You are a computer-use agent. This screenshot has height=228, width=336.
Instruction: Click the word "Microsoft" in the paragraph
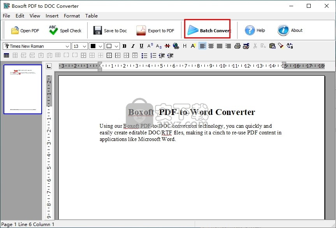coord(149,139)
